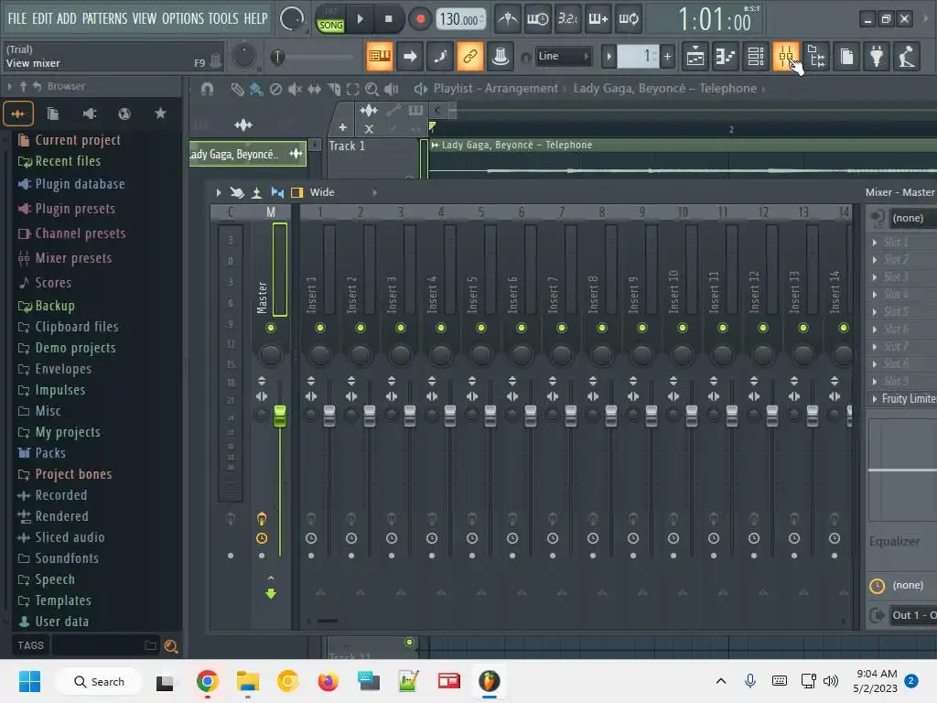
Task: Select the playlist magnet snap icon
Action: click(207, 89)
